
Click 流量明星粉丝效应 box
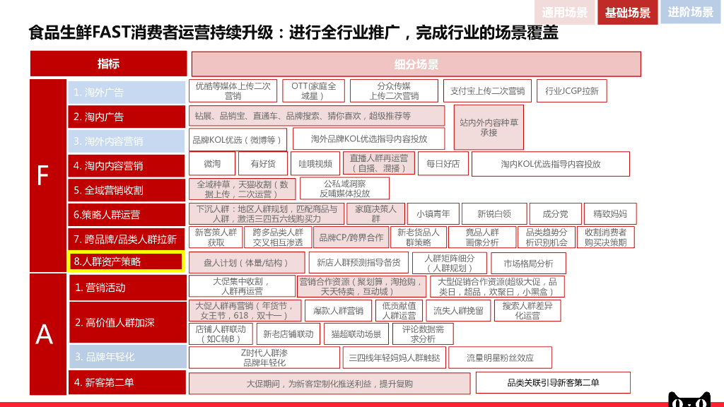coord(500,358)
